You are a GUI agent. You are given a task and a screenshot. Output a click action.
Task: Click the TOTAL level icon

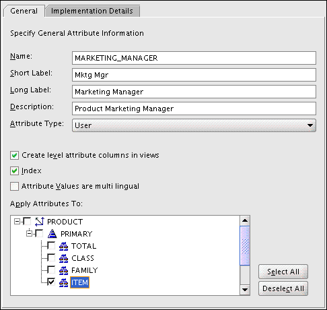63,246
